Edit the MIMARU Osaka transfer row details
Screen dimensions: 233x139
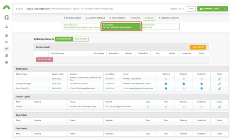(219, 107)
